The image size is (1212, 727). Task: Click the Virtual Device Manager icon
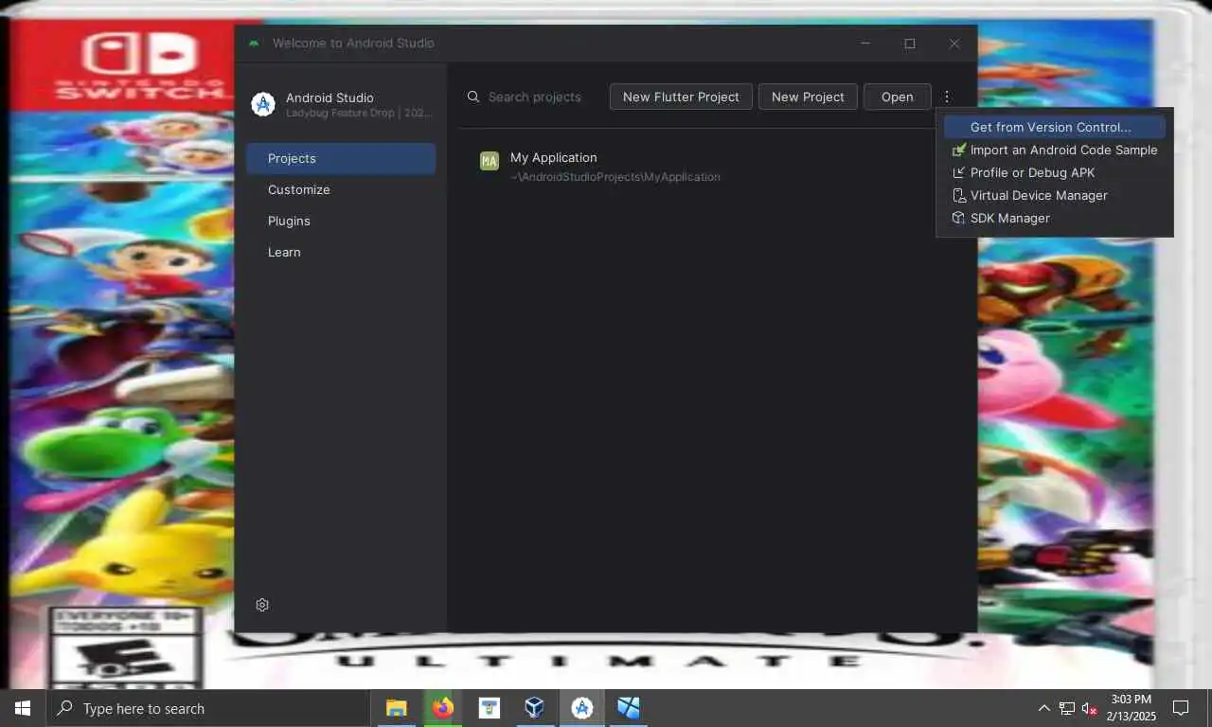[x=958, y=195]
